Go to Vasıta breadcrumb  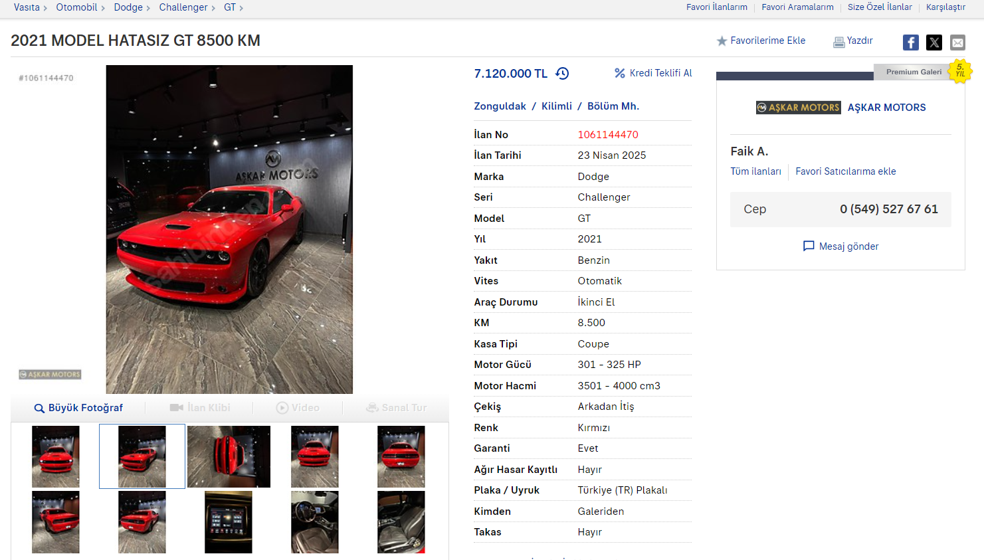point(27,7)
